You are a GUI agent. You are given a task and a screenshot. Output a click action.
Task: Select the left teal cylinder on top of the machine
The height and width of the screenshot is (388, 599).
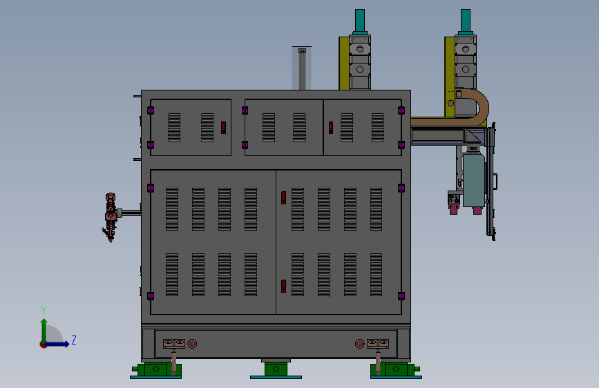click(359, 21)
